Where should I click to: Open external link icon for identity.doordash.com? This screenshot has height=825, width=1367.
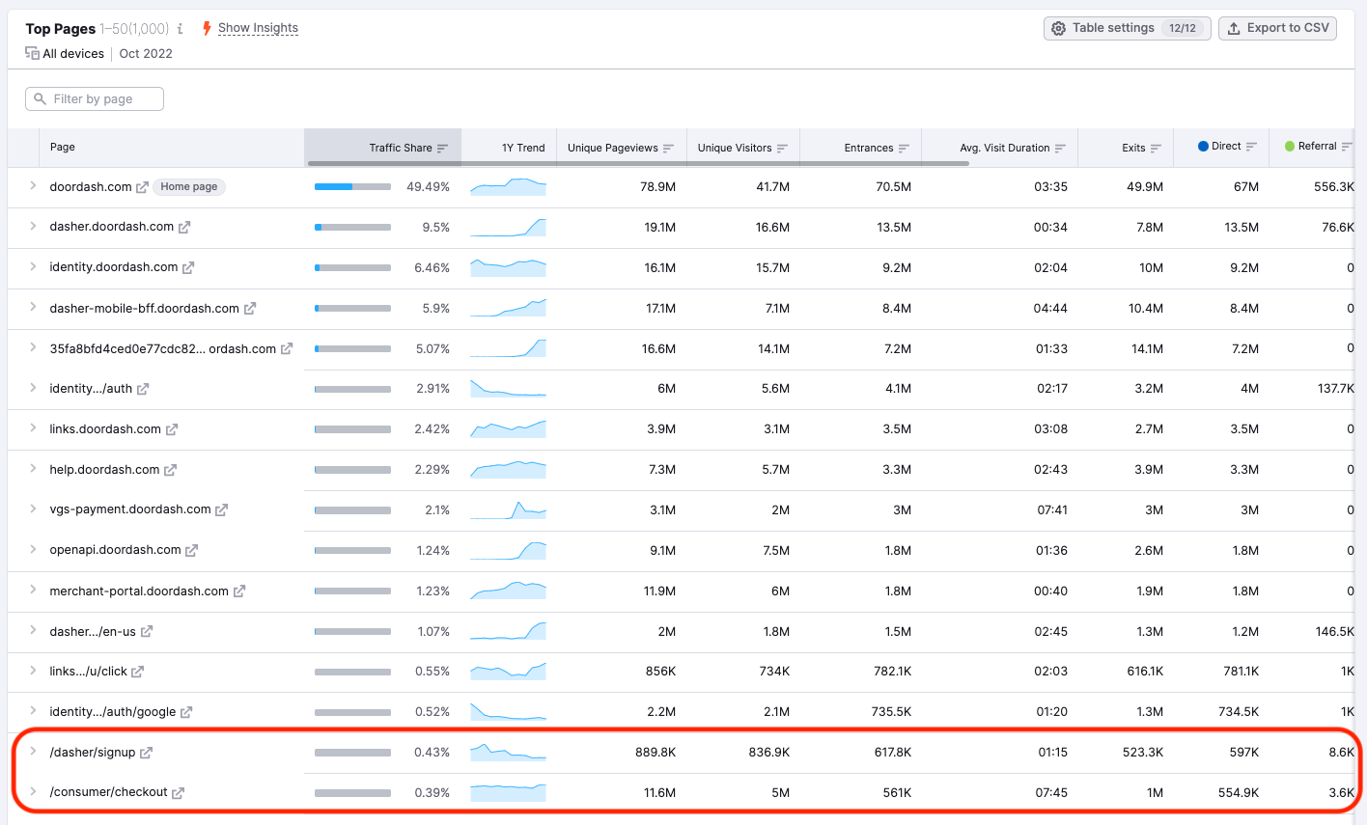click(x=188, y=268)
